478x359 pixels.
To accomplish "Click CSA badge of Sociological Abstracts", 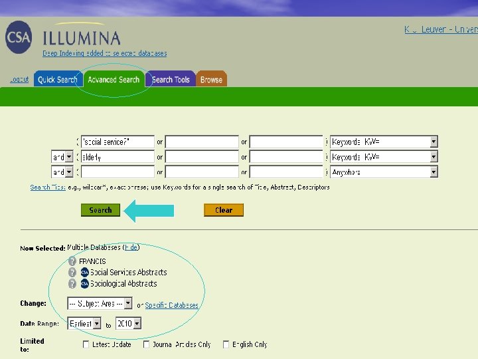I will (84, 284).
